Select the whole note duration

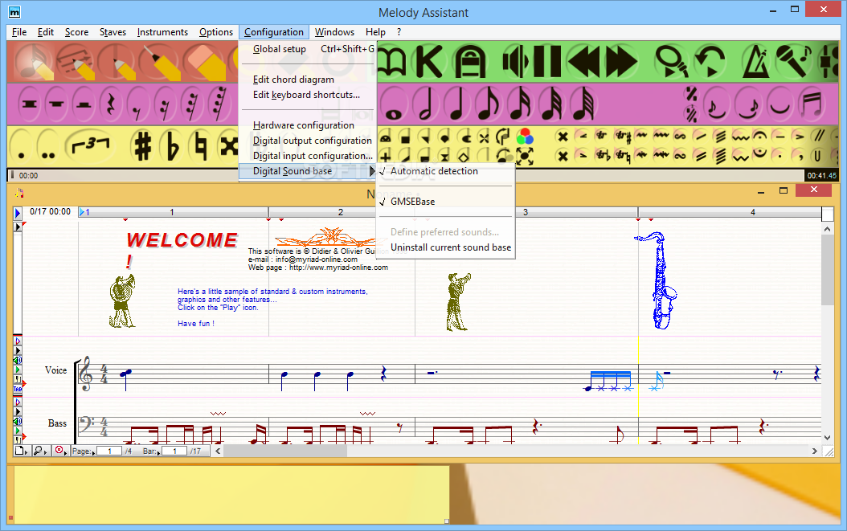[394, 104]
